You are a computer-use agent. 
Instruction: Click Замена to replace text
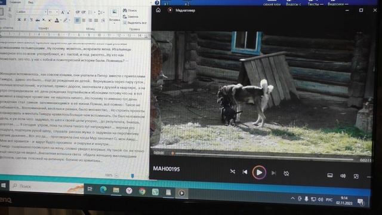(131, 16)
